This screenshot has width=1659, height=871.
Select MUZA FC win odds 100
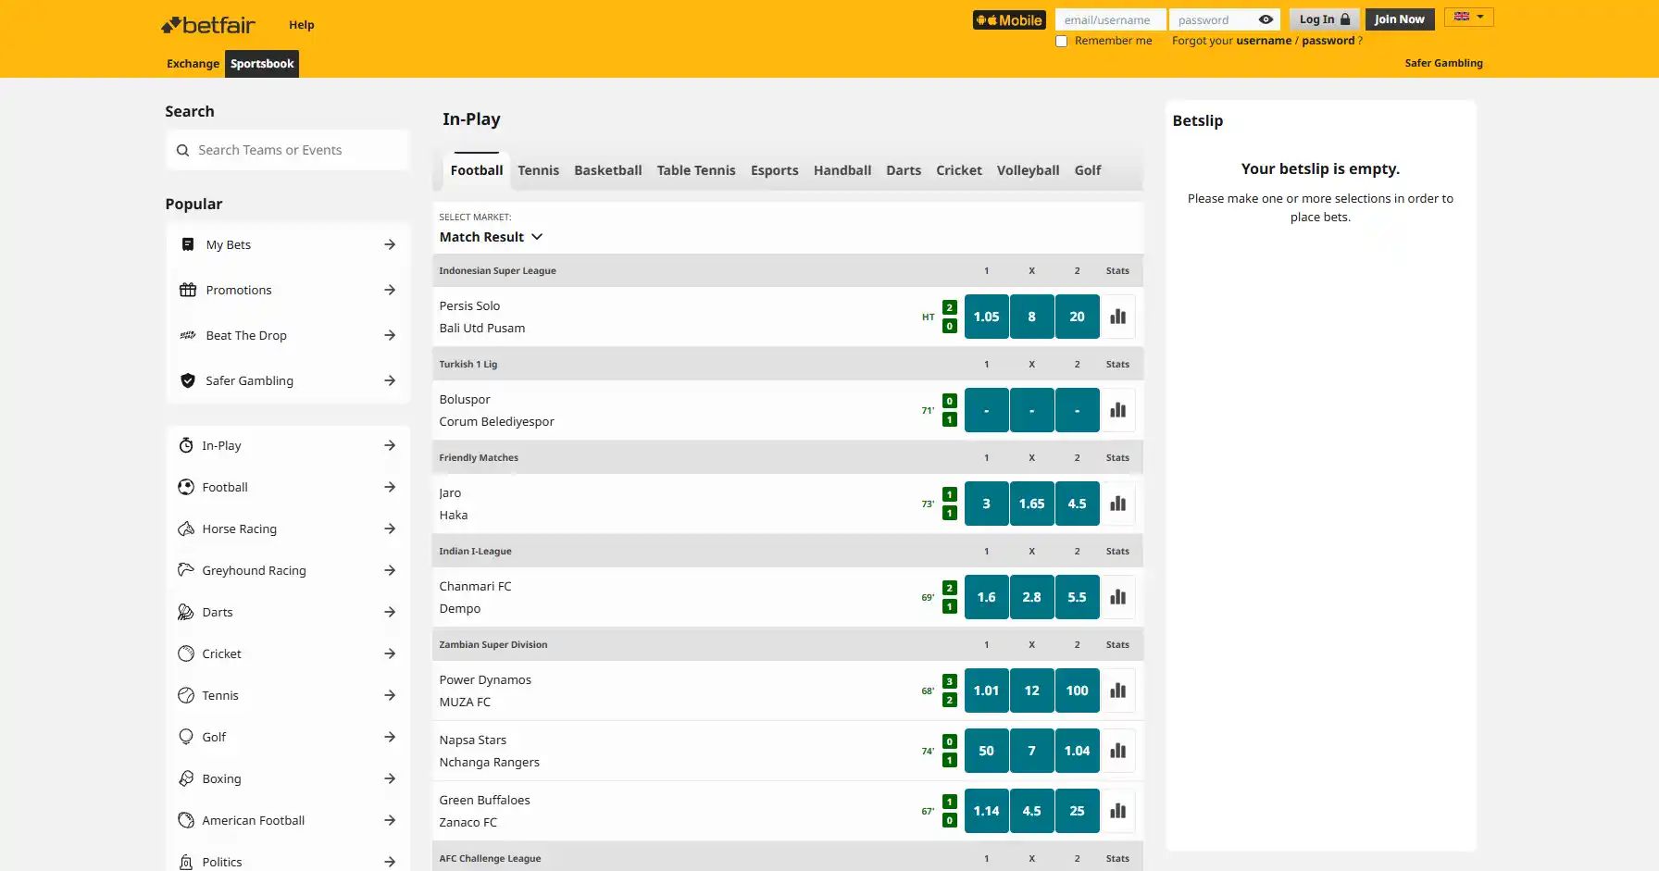(1077, 691)
